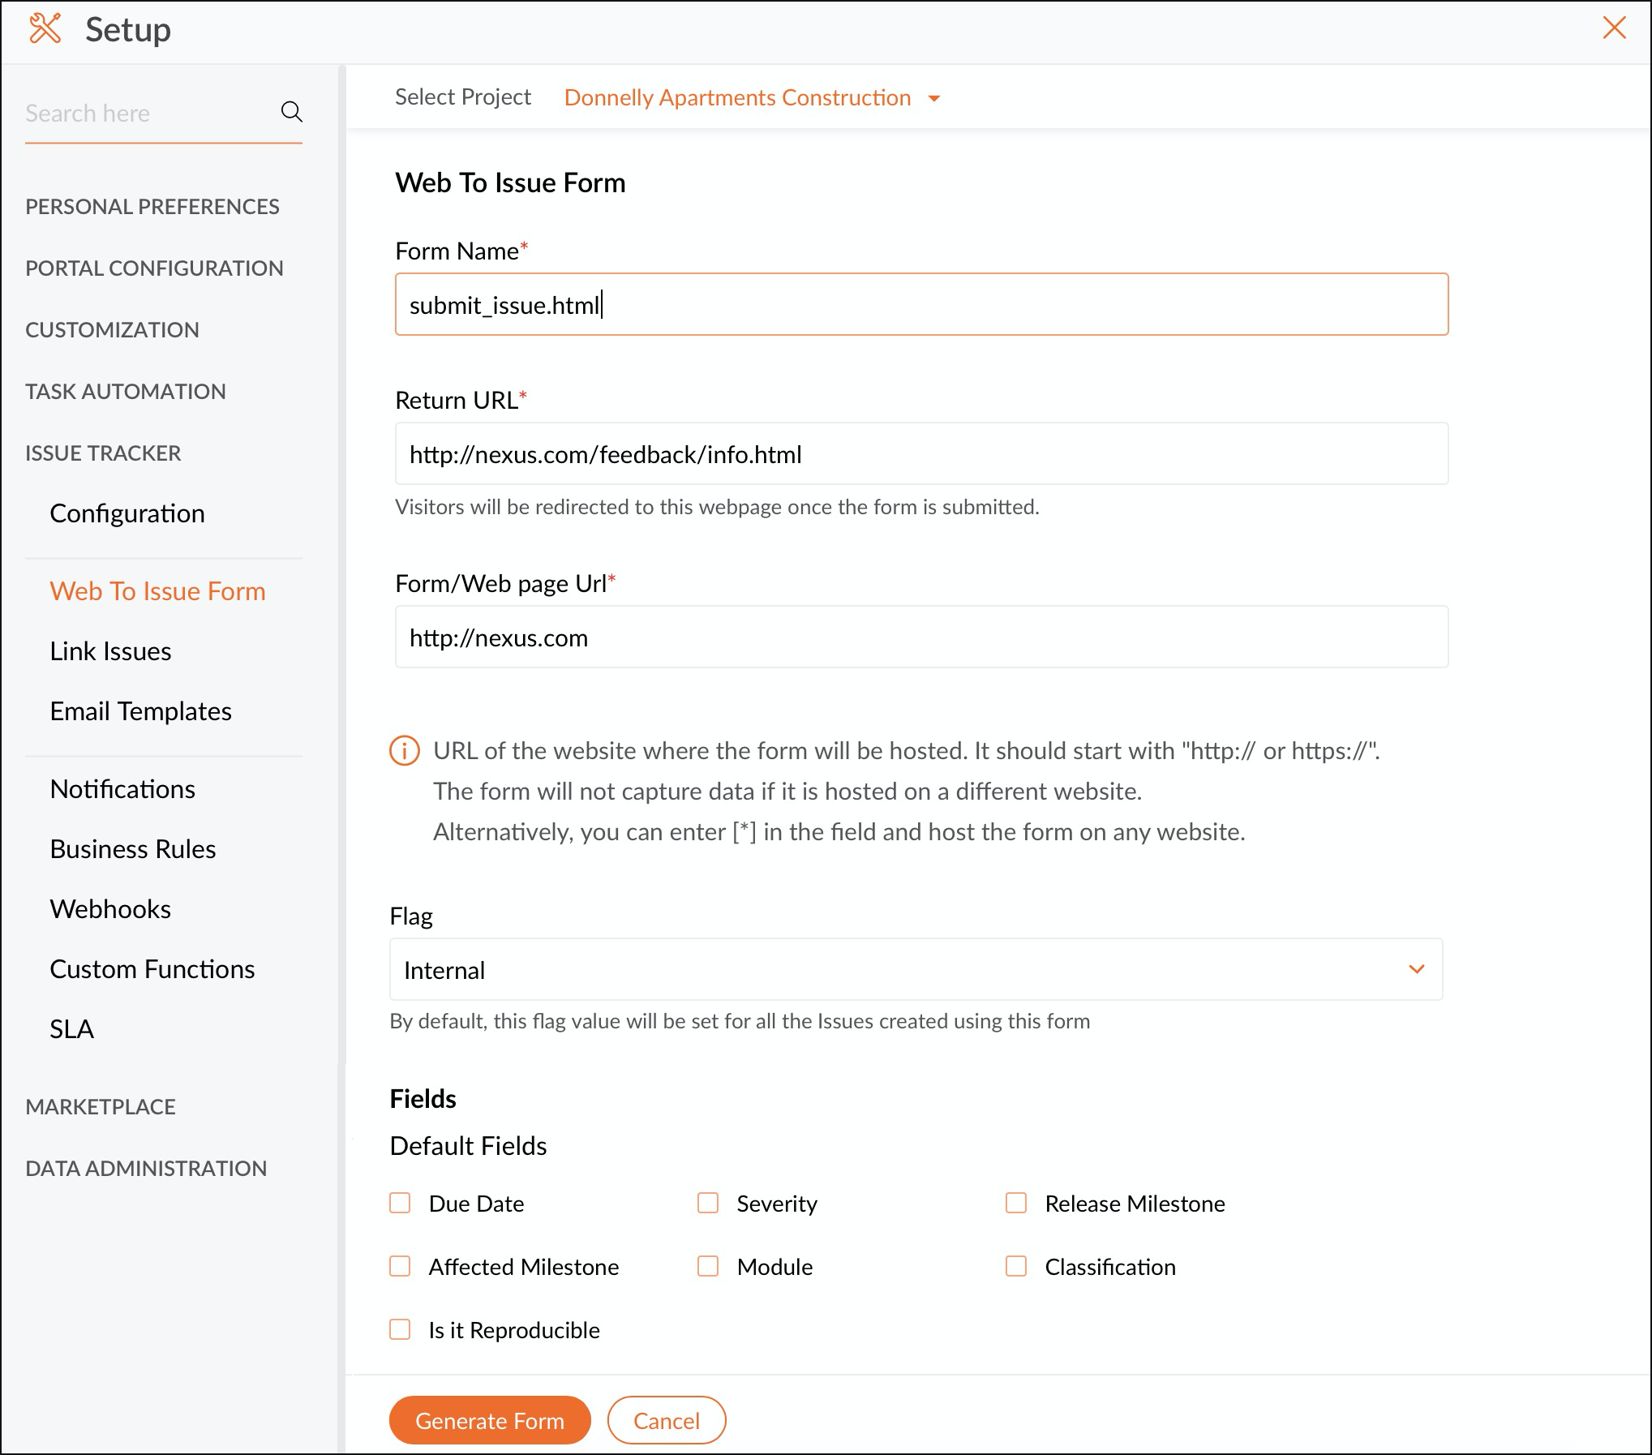This screenshot has width=1652, height=1455.
Task: Go to Email Templates settings
Action: coord(140,711)
